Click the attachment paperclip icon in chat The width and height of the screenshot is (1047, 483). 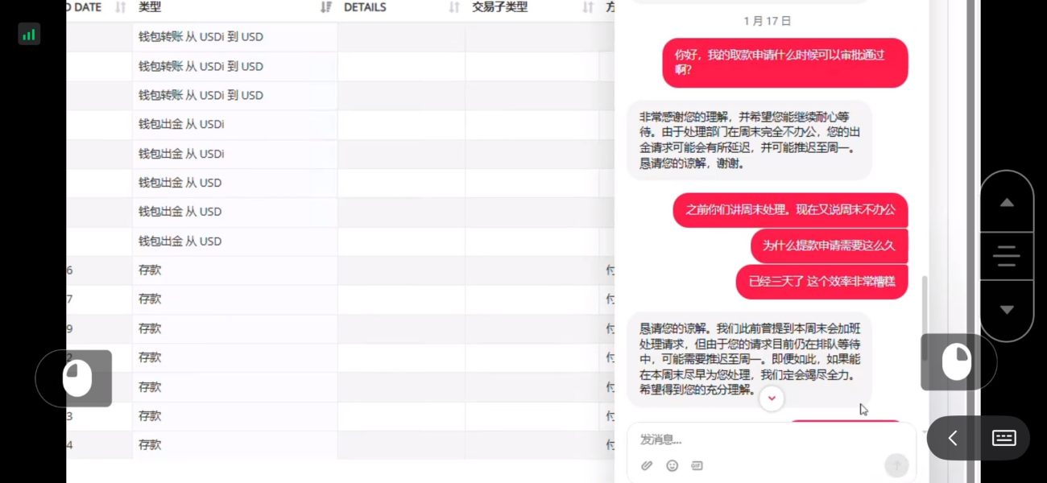pos(646,465)
